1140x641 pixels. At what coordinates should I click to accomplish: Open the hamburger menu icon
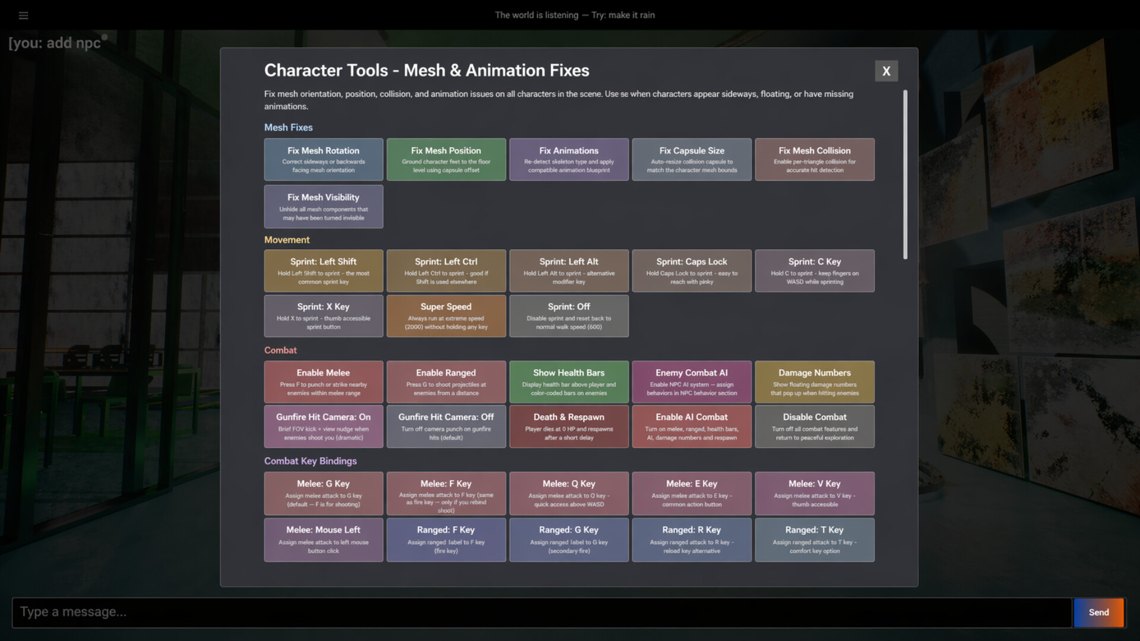pos(24,15)
